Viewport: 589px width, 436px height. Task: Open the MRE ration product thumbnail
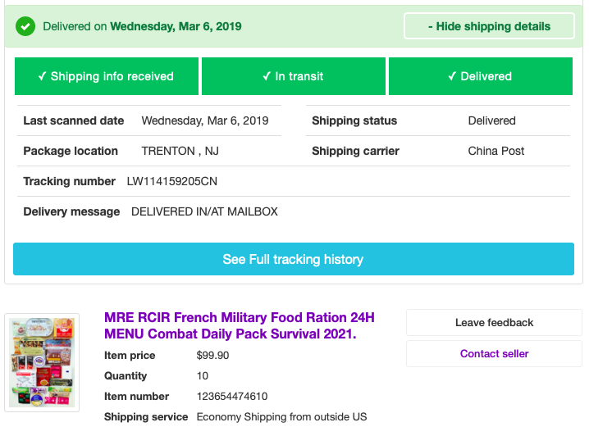tap(42, 361)
